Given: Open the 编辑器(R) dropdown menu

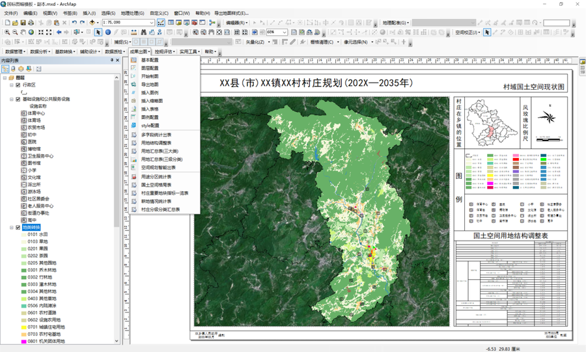Looking at the screenshot, I should (236, 23).
